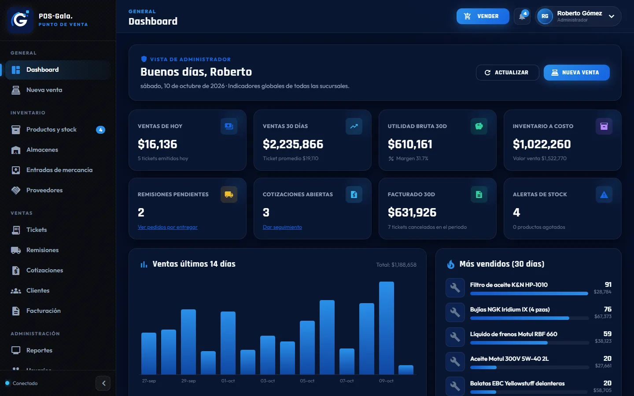Click the admin shield icon
The image size is (634, 396).
[x=144, y=59]
